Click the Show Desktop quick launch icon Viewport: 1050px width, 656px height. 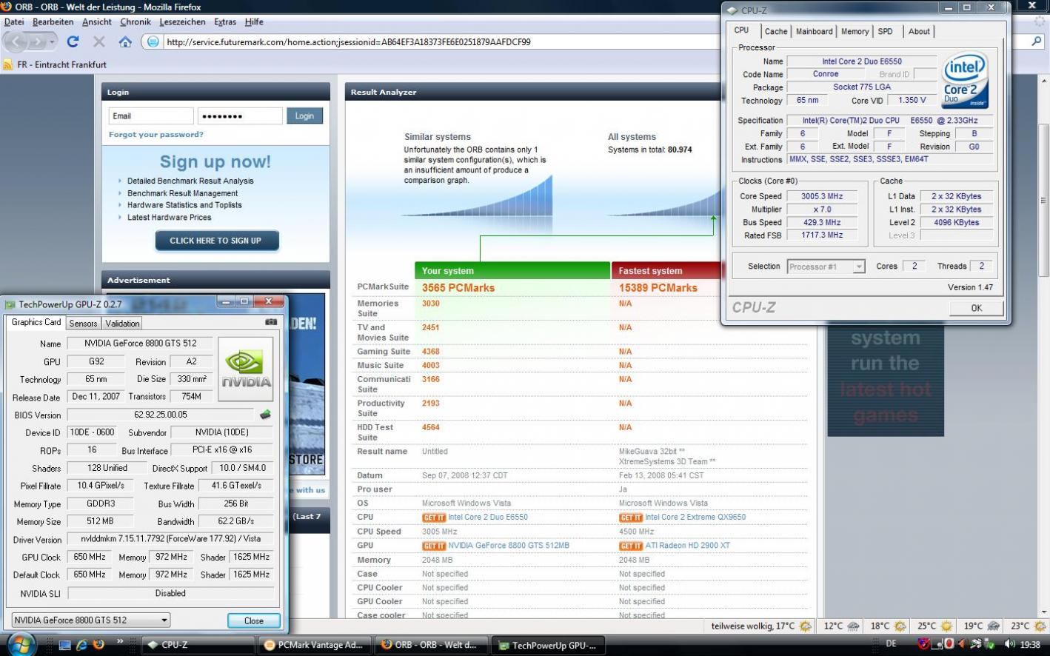(65, 645)
